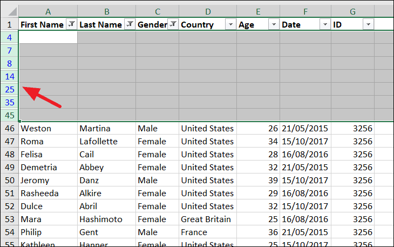Click the cell containing Weston

point(48,128)
